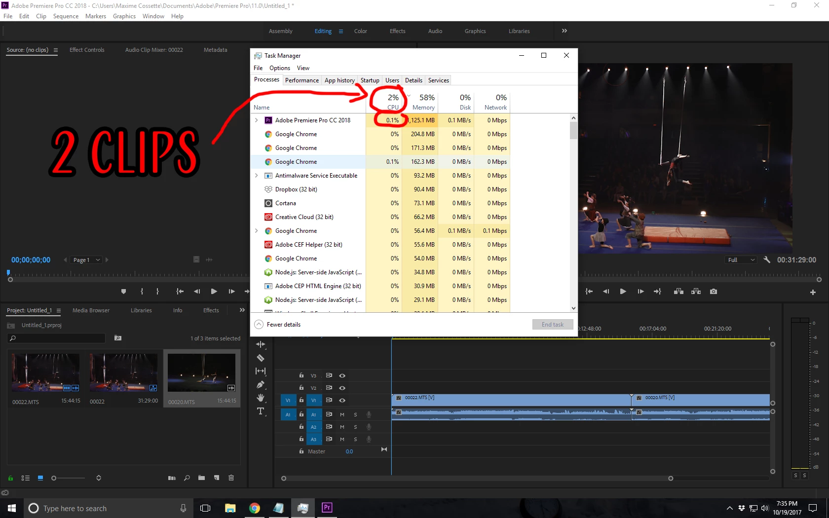The width and height of the screenshot is (829, 518).
Task: Select the Hand tool
Action: tap(261, 398)
